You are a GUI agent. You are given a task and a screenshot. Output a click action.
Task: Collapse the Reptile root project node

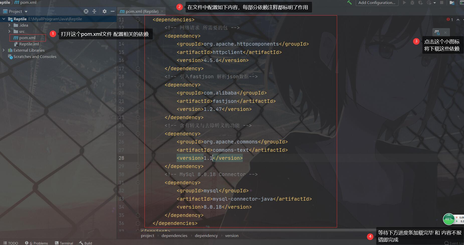pos(4,19)
